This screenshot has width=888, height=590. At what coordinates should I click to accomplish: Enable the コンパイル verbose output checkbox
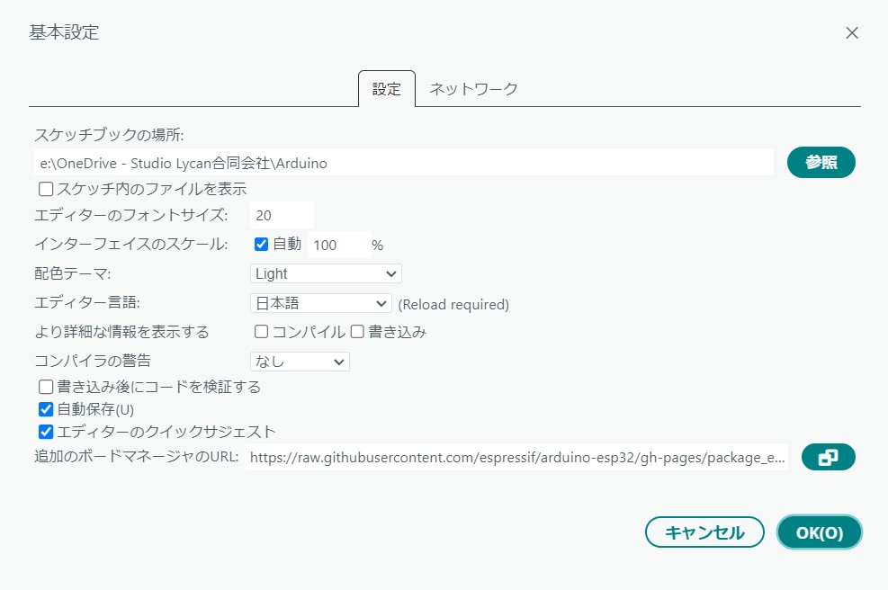coord(262,332)
